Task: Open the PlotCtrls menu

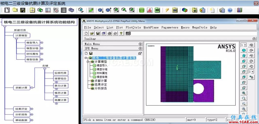Action: click(x=133, y=27)
